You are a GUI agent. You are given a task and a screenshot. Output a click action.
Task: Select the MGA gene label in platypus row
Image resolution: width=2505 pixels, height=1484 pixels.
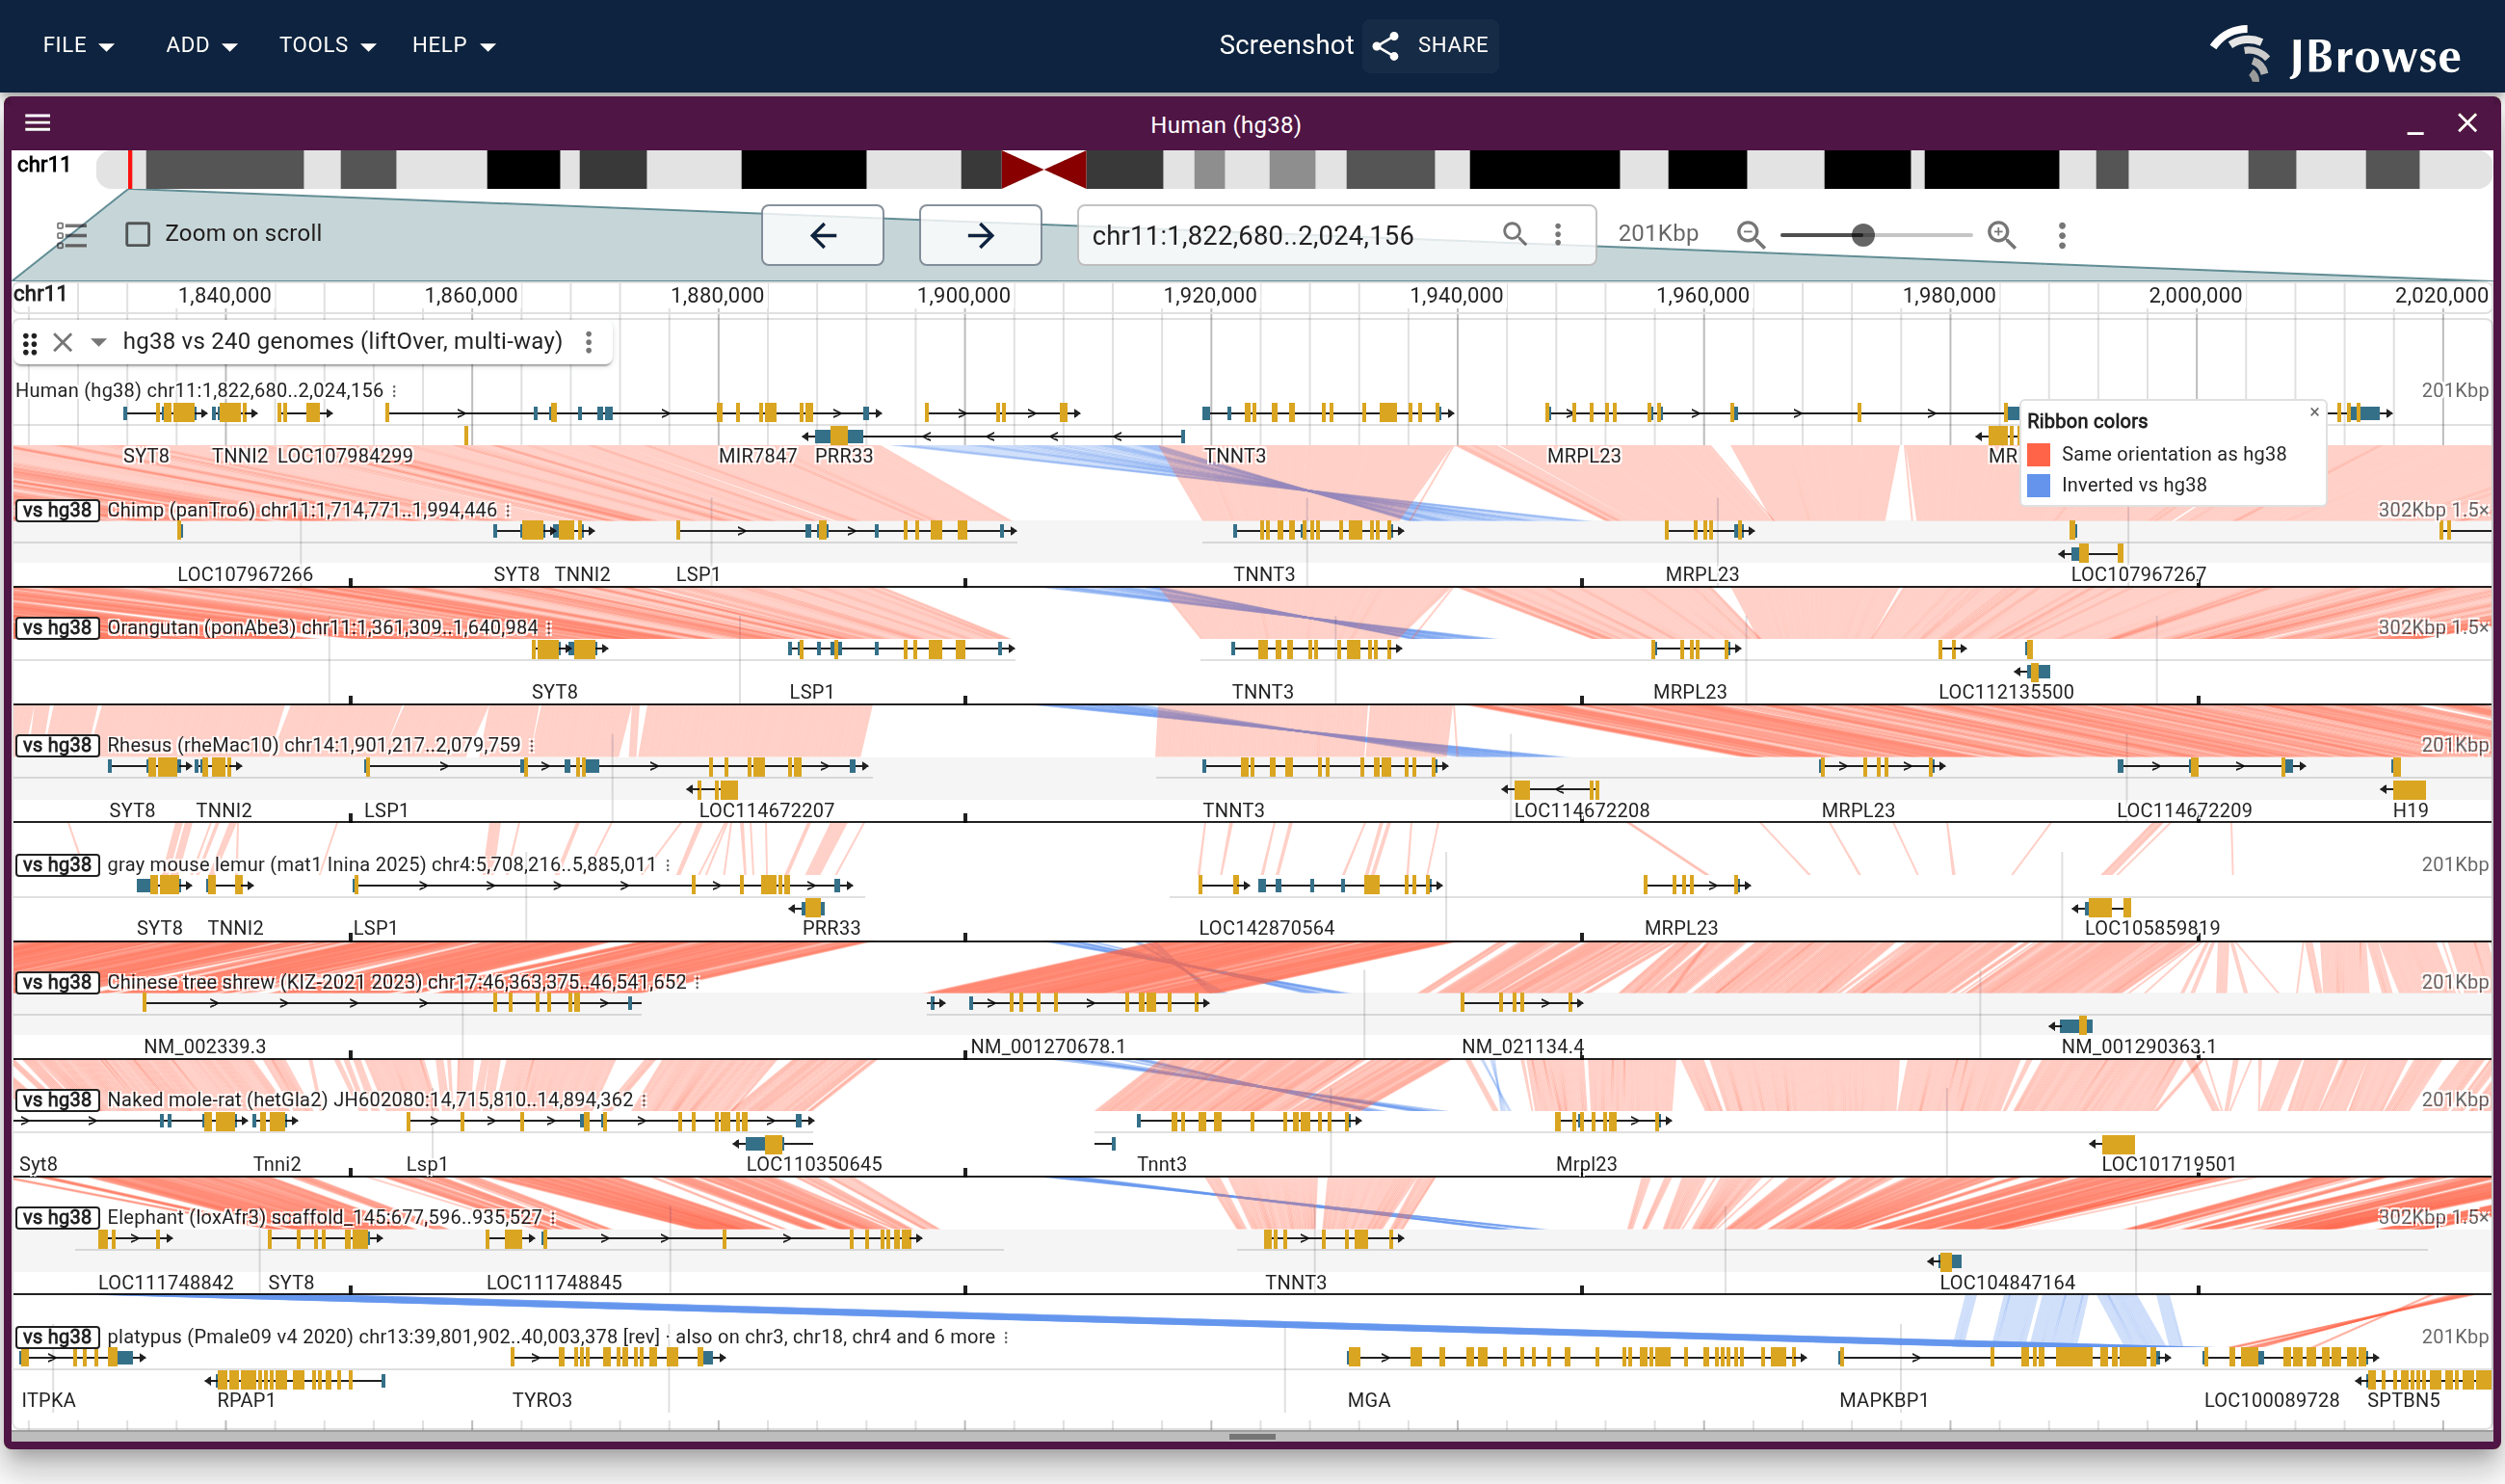[x=1368, y=1400]
